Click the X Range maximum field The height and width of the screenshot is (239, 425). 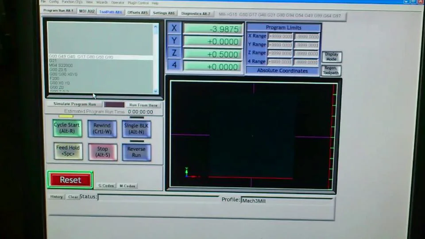coord(280,36)
